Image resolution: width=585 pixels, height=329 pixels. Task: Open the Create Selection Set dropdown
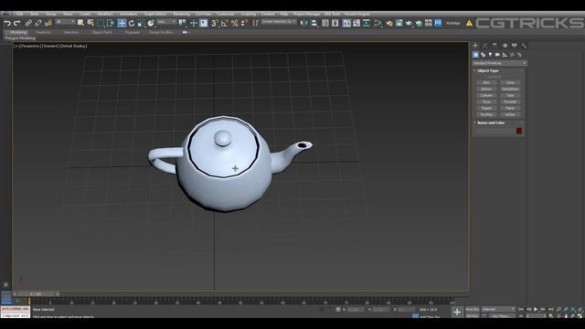pos(279,22)
